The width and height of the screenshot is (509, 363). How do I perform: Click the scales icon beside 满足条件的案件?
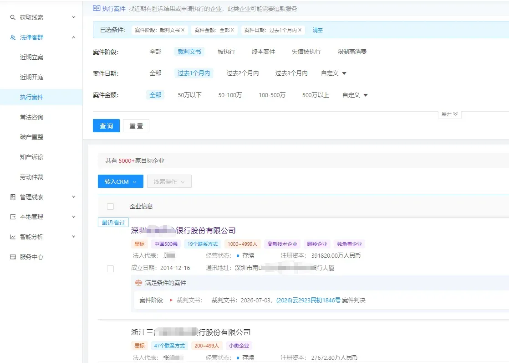pyautogui.click(x=138, y=283)
